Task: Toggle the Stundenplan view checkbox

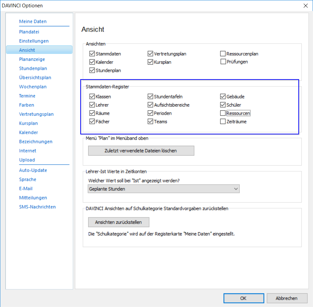Action: pos(92,71)
